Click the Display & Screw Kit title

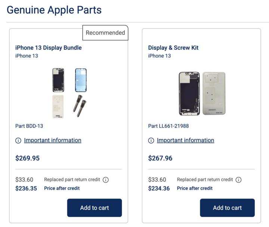pos(173,48)
